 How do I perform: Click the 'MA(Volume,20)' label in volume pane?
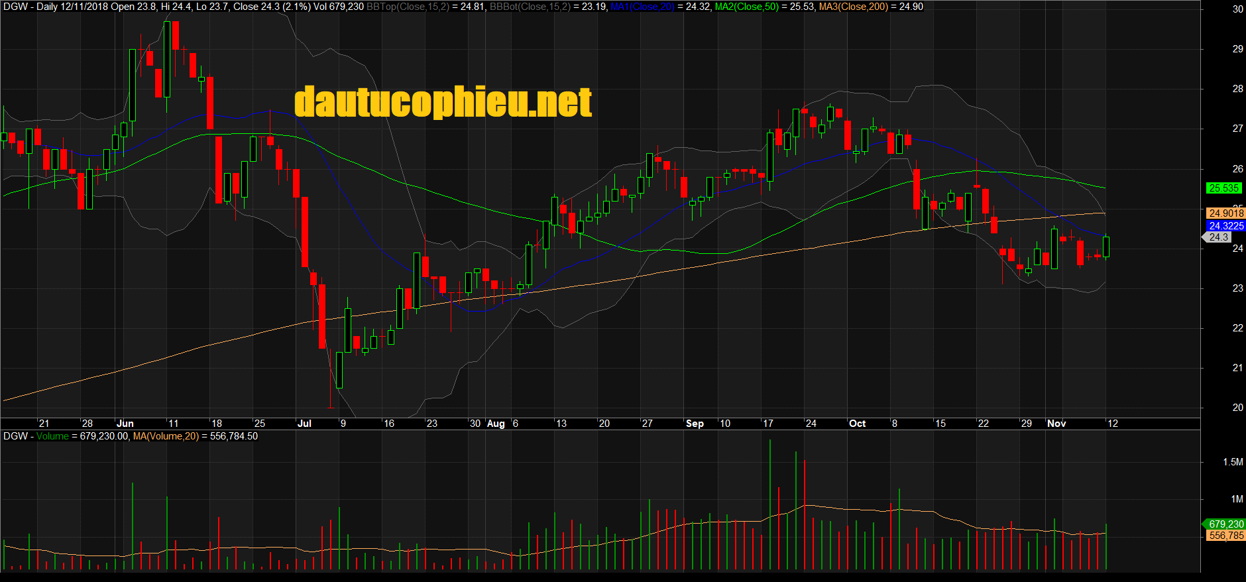pyautogui.click(x=166, y=436)
